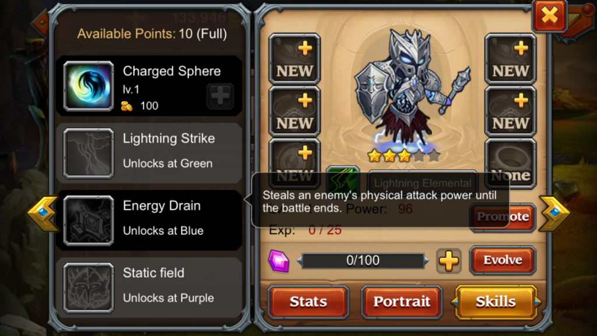The width and height of the screenshot is (597, 336).
Task: Click the soul stone 0/100 progress bar
Action: click(363, 261)
